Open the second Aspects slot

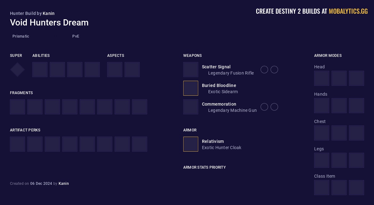[132, 70]
